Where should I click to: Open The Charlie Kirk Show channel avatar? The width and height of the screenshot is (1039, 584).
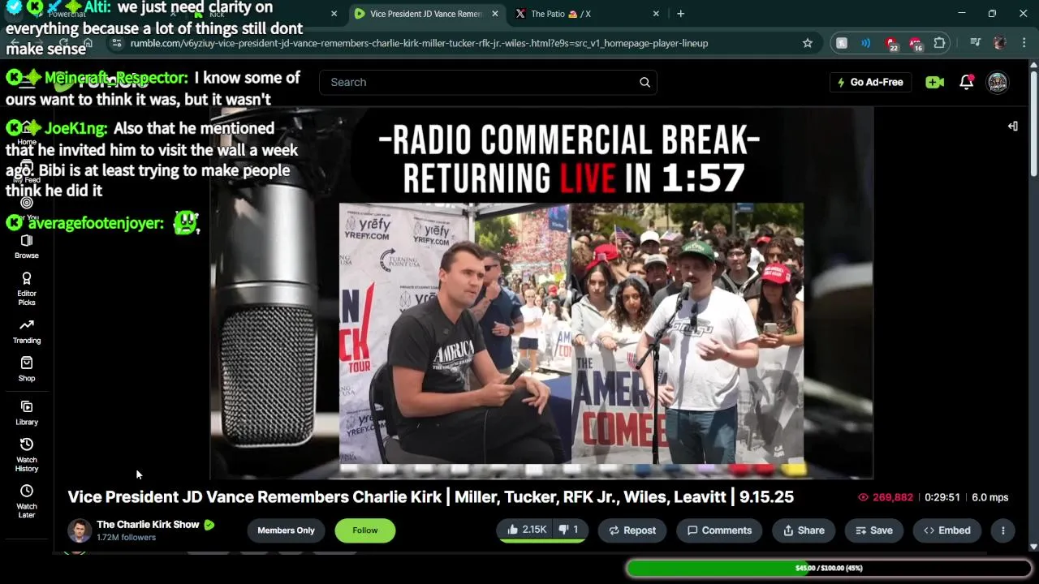80,530
